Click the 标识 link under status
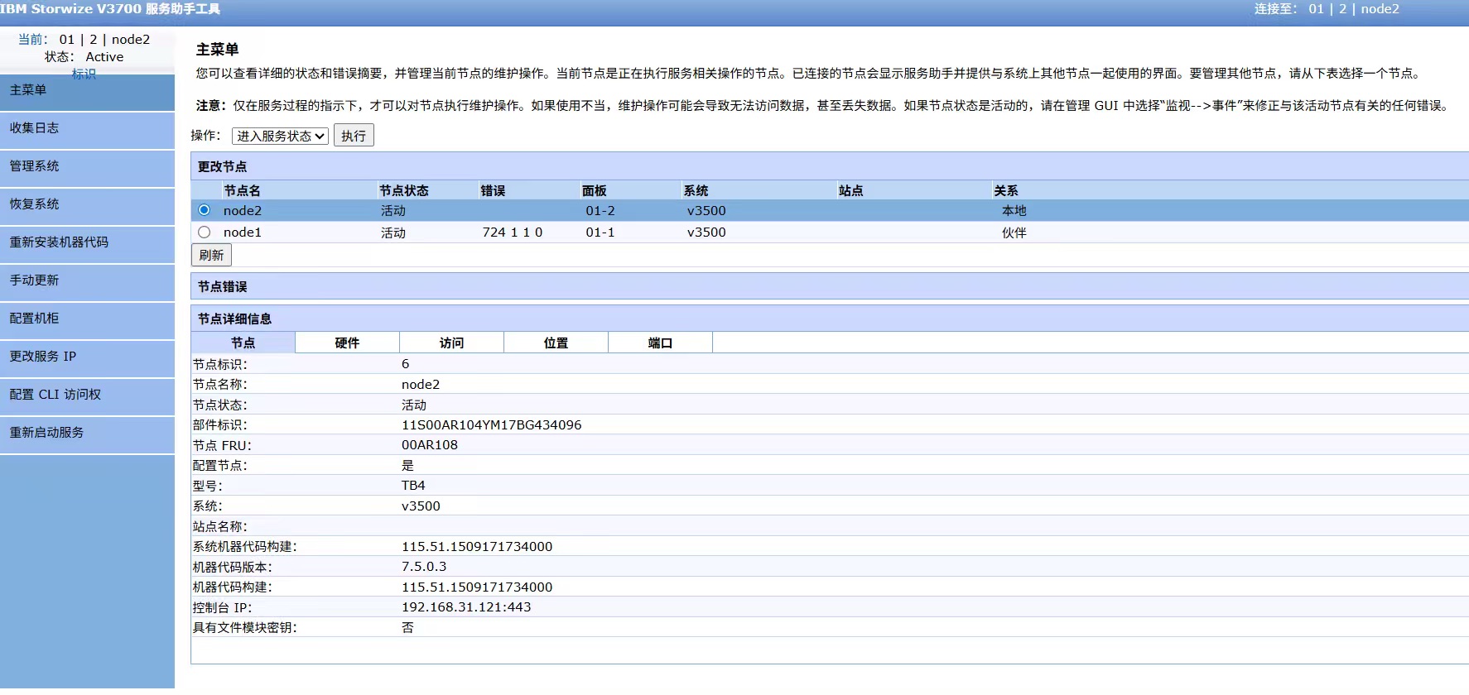This screenshot has width=1469, height=695. pyautogui.click(x=84, y=74)
